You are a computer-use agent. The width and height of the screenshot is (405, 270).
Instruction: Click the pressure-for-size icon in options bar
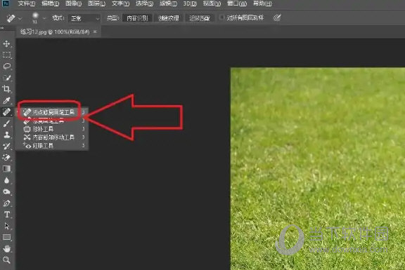click(x=277, y=18)
